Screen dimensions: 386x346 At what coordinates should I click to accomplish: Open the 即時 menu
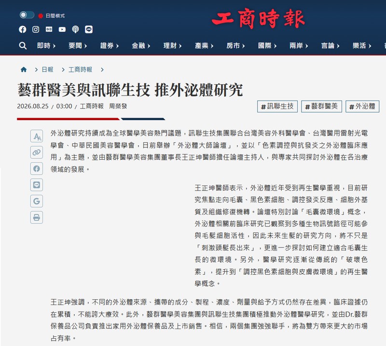(46, 45)
